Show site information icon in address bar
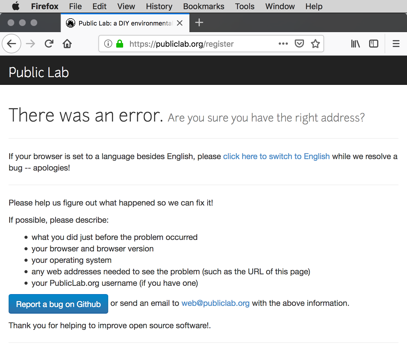 tap(108, 44)
